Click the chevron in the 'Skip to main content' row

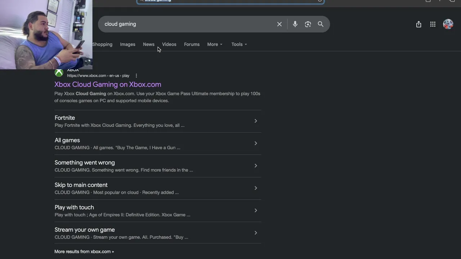tap(256, 188)
